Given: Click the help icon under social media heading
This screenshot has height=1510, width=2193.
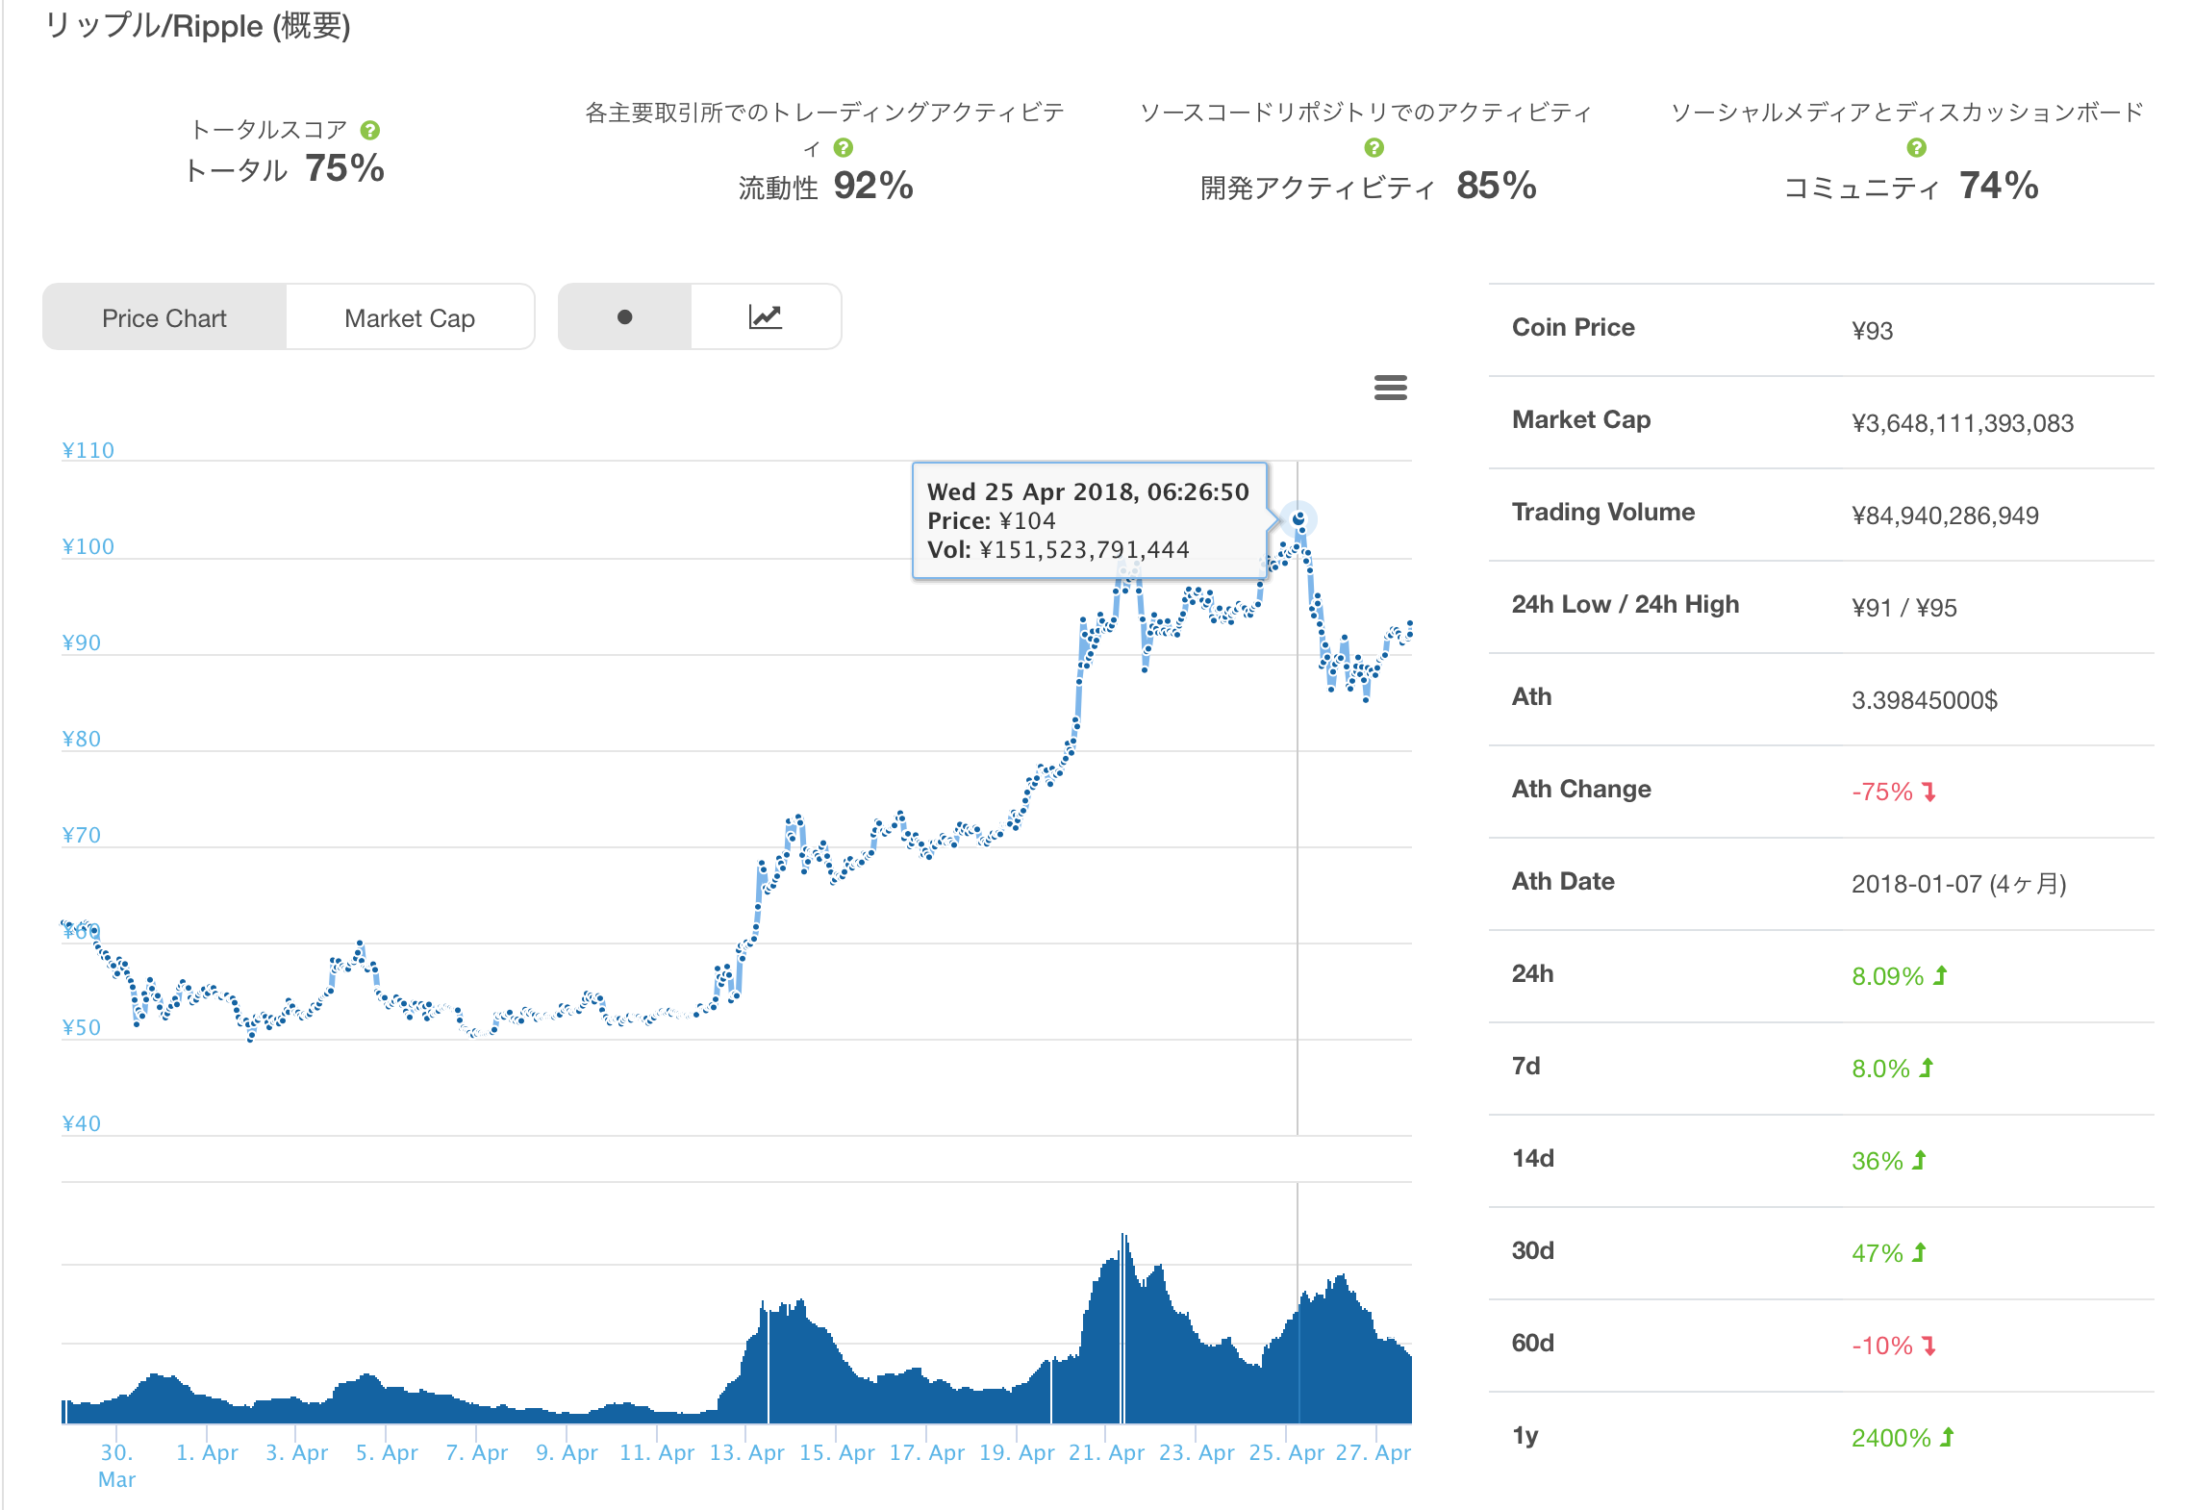Looking at the screenshot, I should 1917,147.
